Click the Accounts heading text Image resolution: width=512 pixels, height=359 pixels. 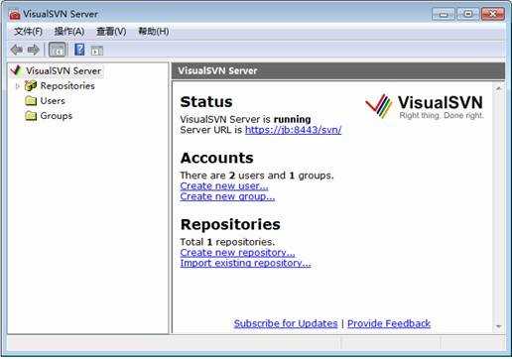[217, 158]
